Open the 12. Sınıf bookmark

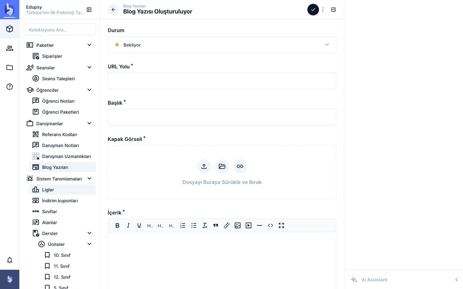(68, 277)
